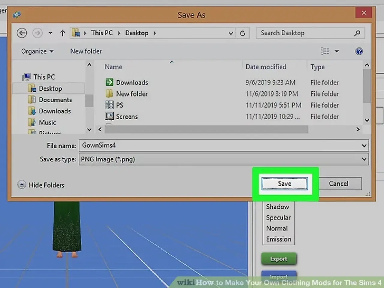Hide Folders using the collapse toggle
The width and height of the screenshot is (384, 288).
click(22, 185)
